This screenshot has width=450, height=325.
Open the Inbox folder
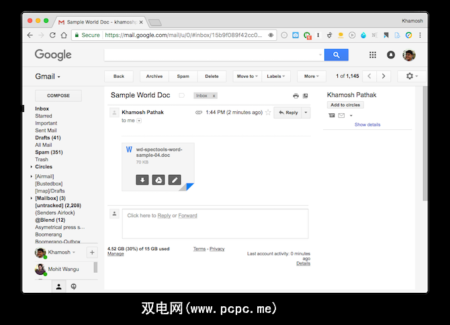42,109
